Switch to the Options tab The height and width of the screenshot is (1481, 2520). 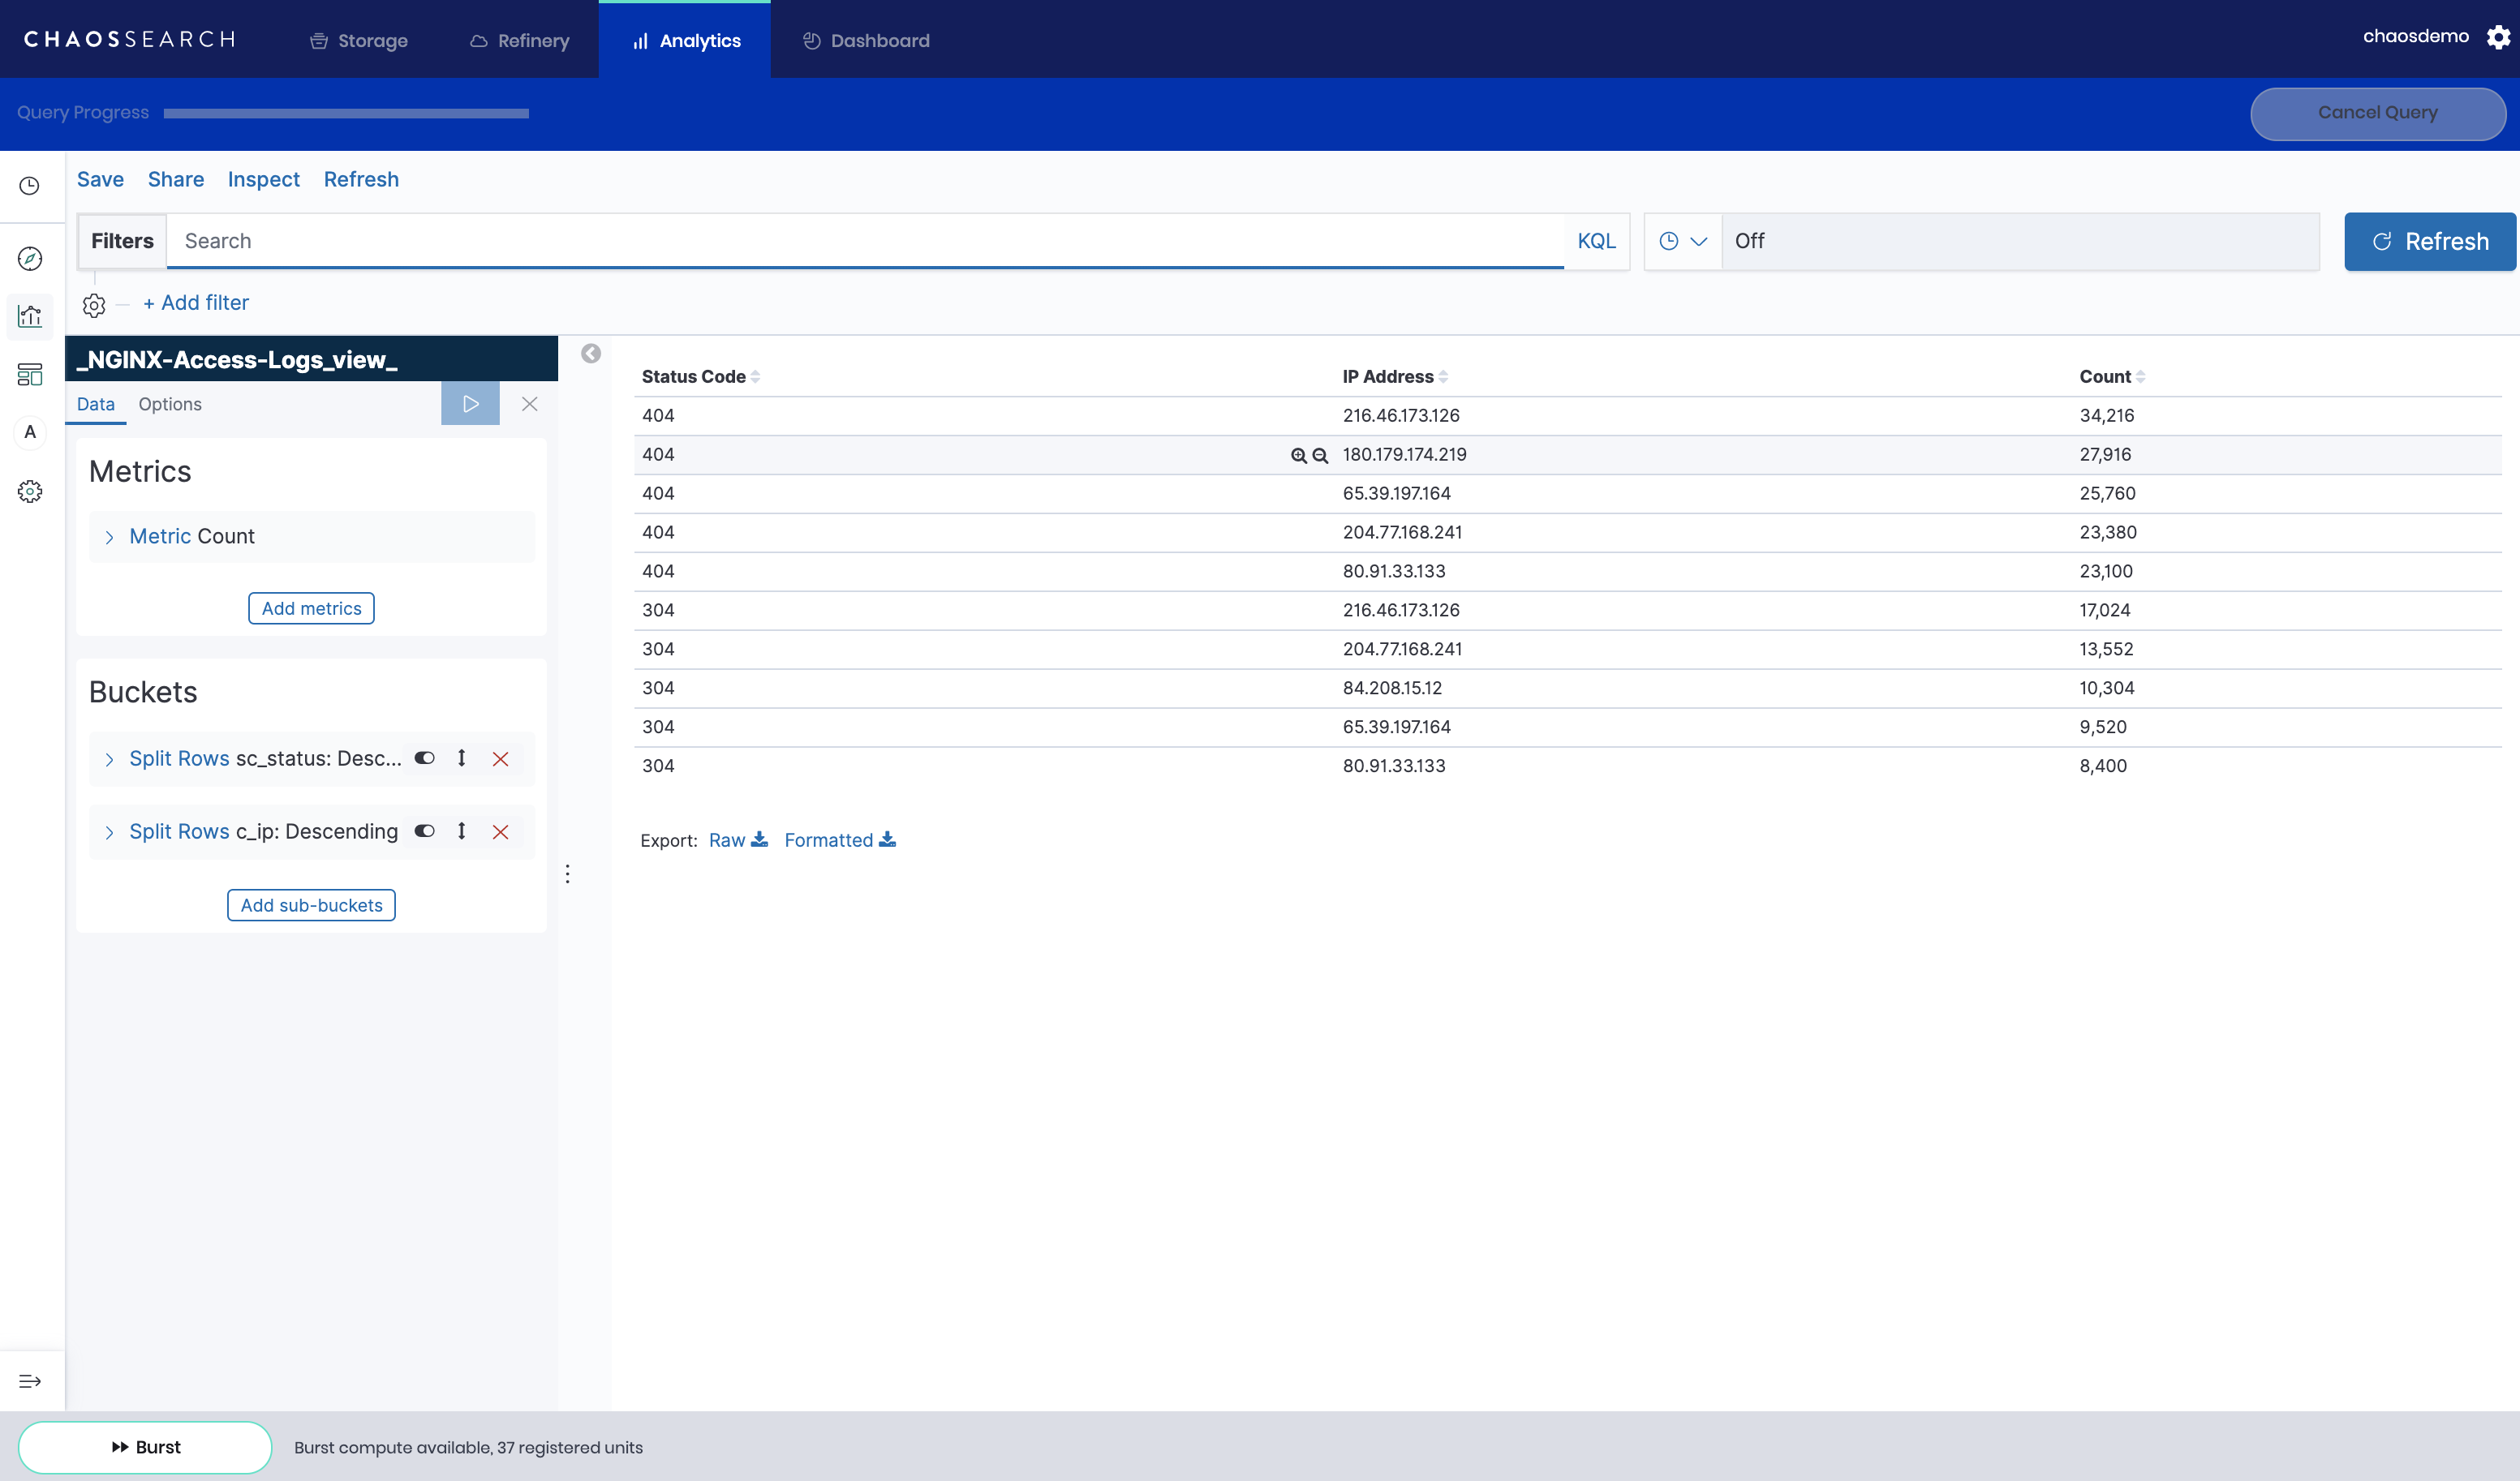tap(170, 404)
